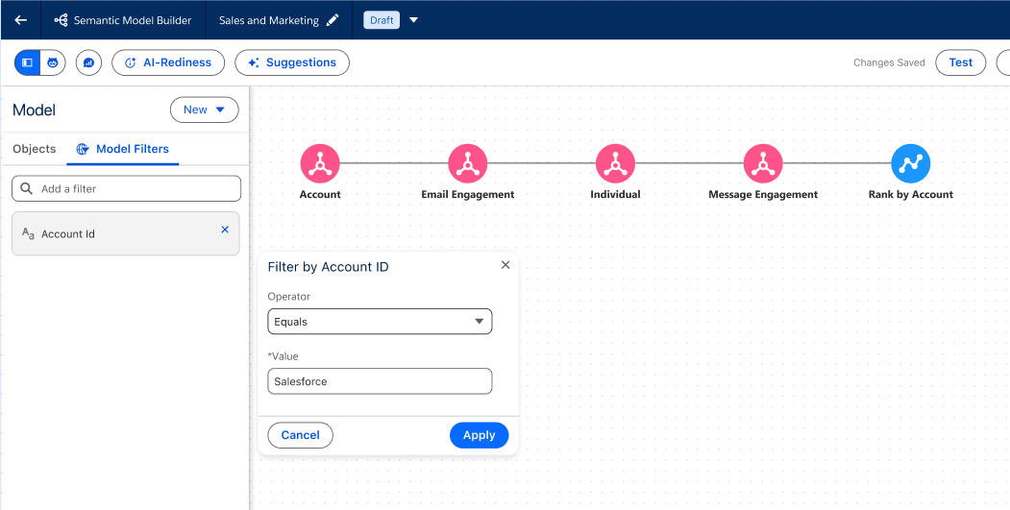Click the back arrow in header
Image resolution: width=1010 pixels, height=510 pixels.
click(x=20, y=20)
